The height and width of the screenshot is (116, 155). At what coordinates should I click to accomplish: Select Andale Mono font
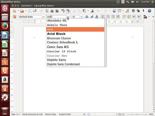[x=75, y=25]
